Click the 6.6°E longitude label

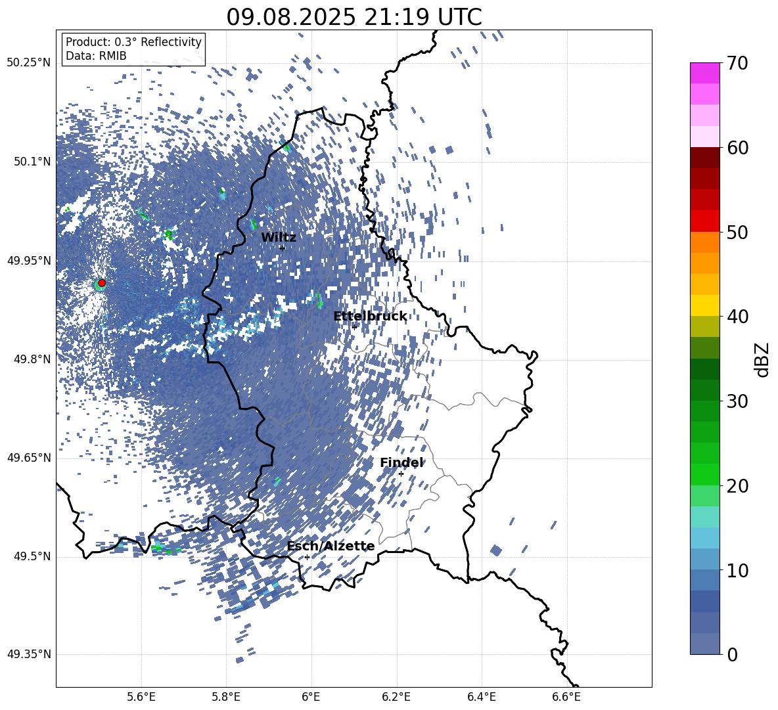tap(566, 697)
